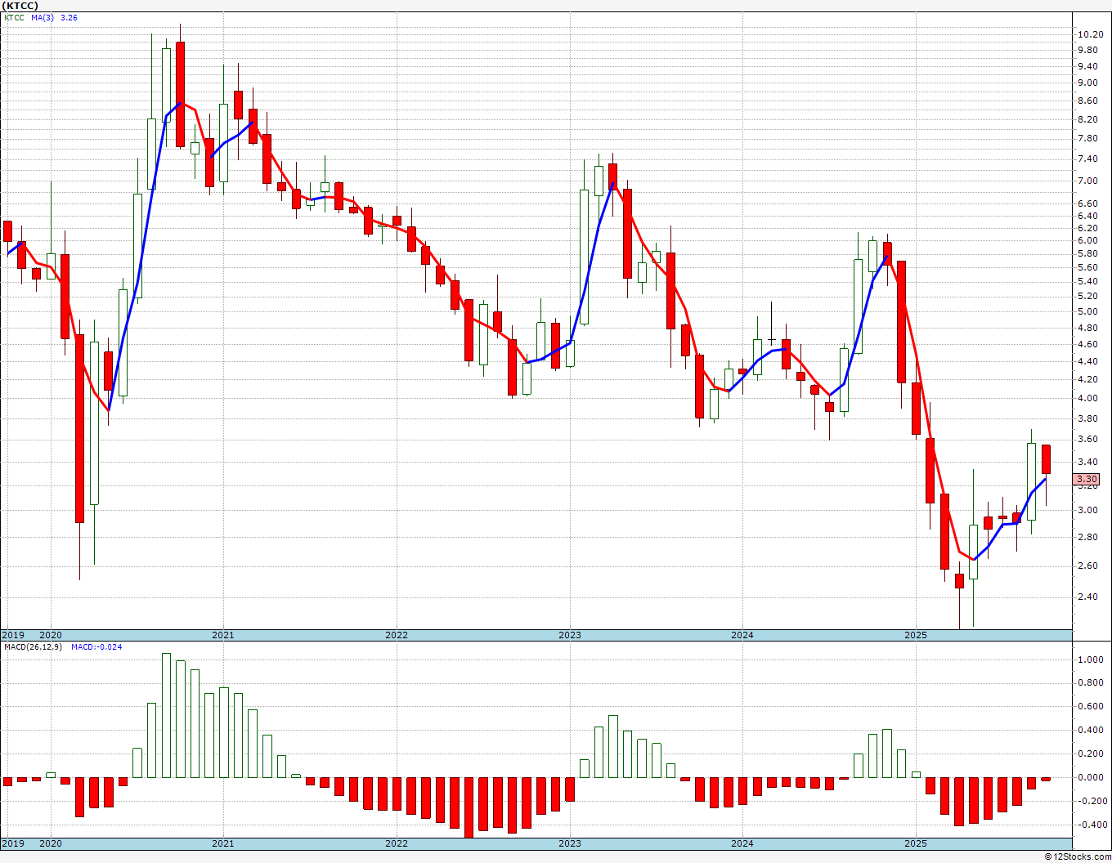Click the 4.40 price axis label
Image resolution: width=1112 pixels, height=863 pixels.
pyautogui.click(x=1087, y=361)
